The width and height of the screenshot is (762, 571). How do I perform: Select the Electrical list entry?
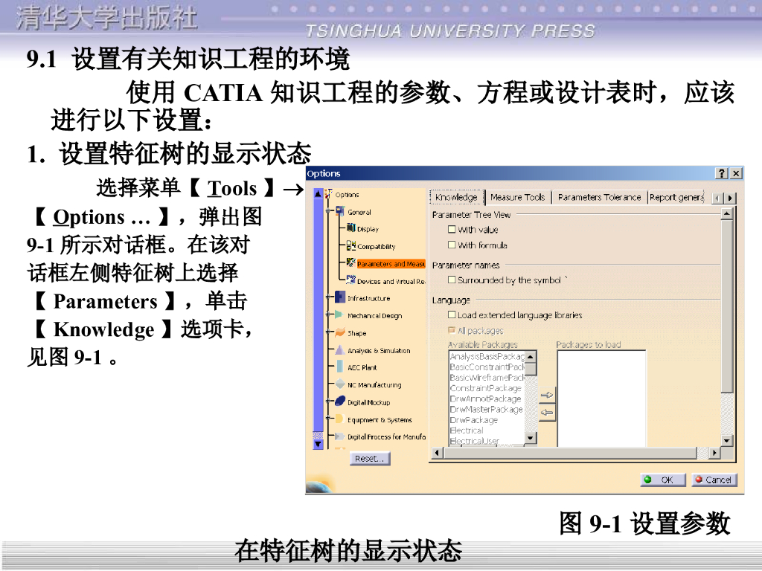point(487,430)
